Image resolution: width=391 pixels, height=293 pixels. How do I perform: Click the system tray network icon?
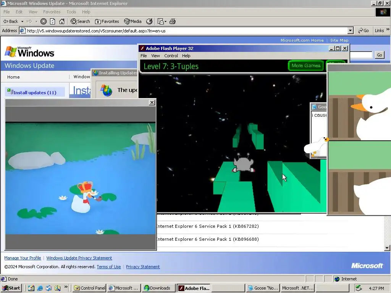tap(359, 288)
